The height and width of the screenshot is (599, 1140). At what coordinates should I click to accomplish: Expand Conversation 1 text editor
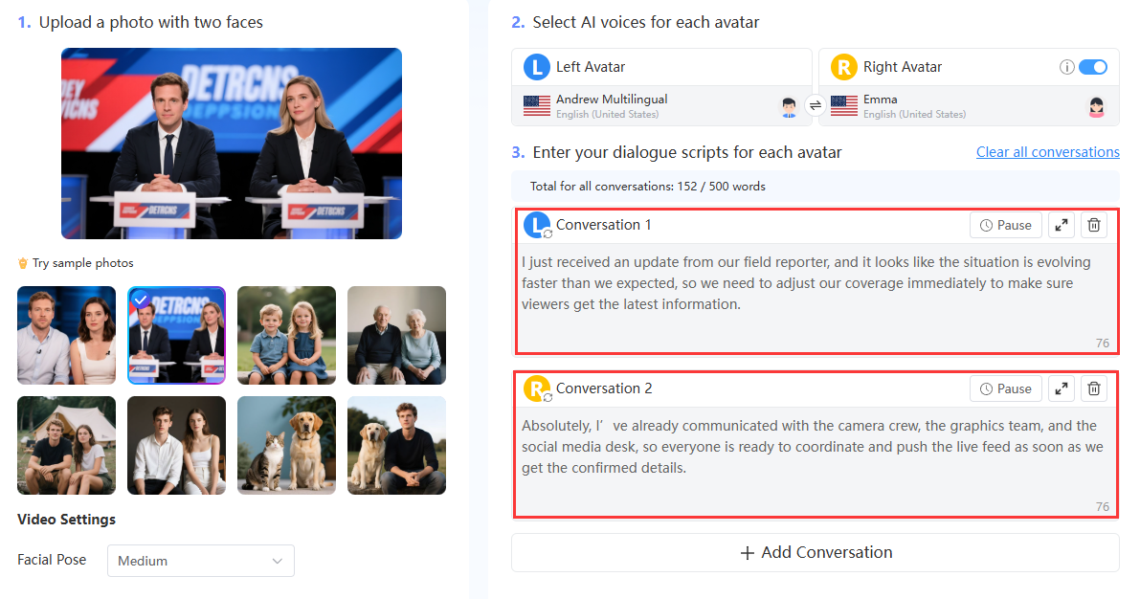[1062, 226]
